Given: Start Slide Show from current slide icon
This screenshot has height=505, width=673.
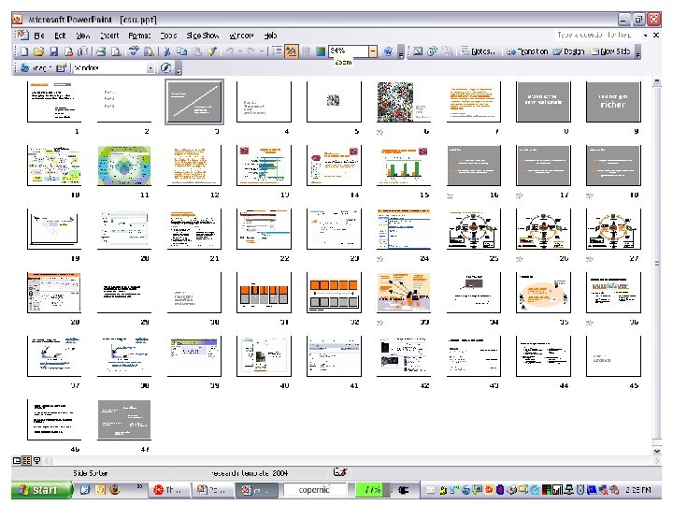Looking at the screenshot, I should 36,461.
